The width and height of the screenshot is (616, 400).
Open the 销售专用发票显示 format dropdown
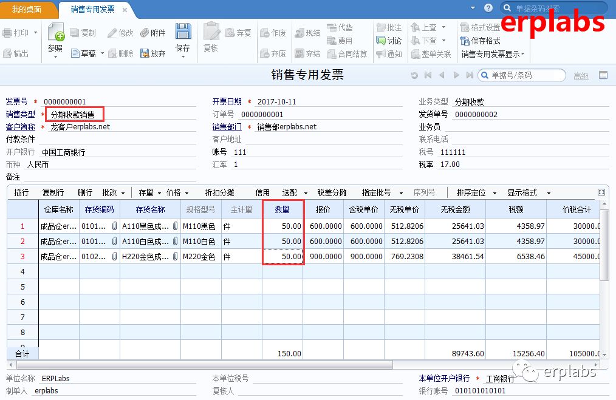(493, 54)
